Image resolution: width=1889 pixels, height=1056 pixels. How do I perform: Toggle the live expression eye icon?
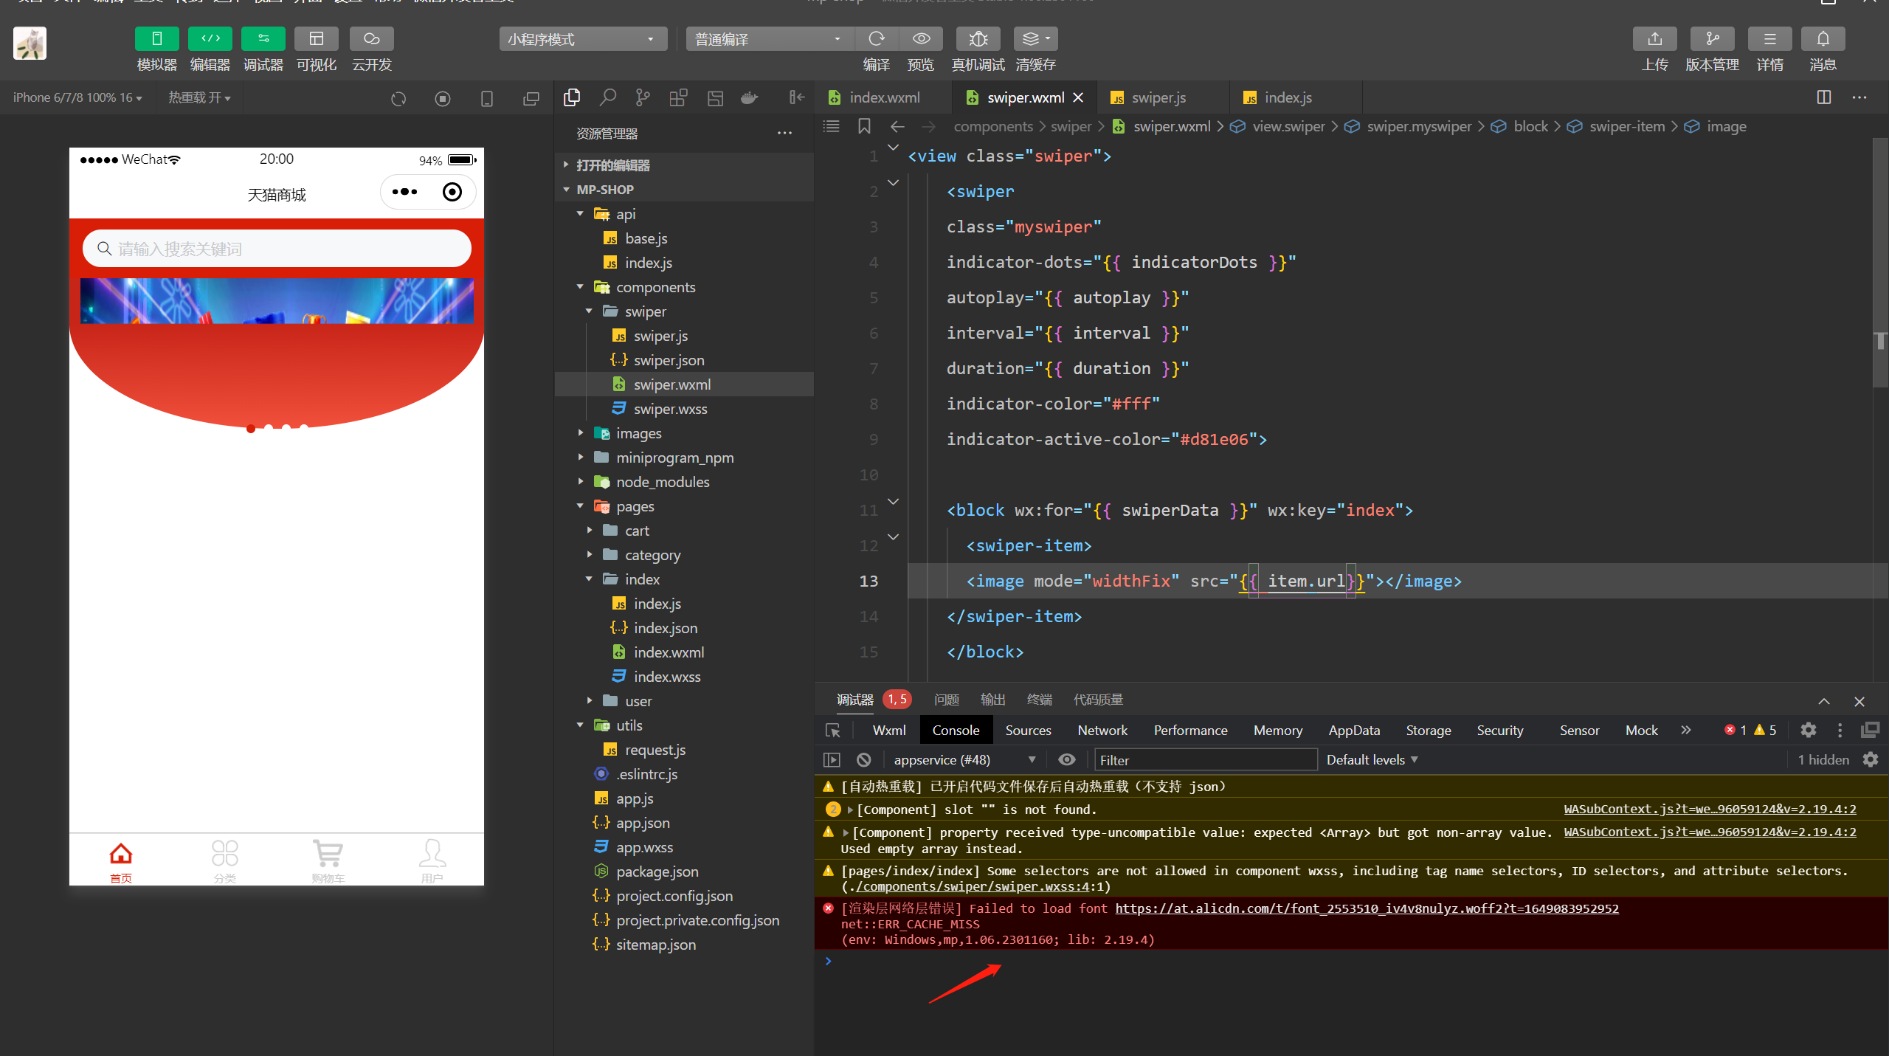[1067, 759]
